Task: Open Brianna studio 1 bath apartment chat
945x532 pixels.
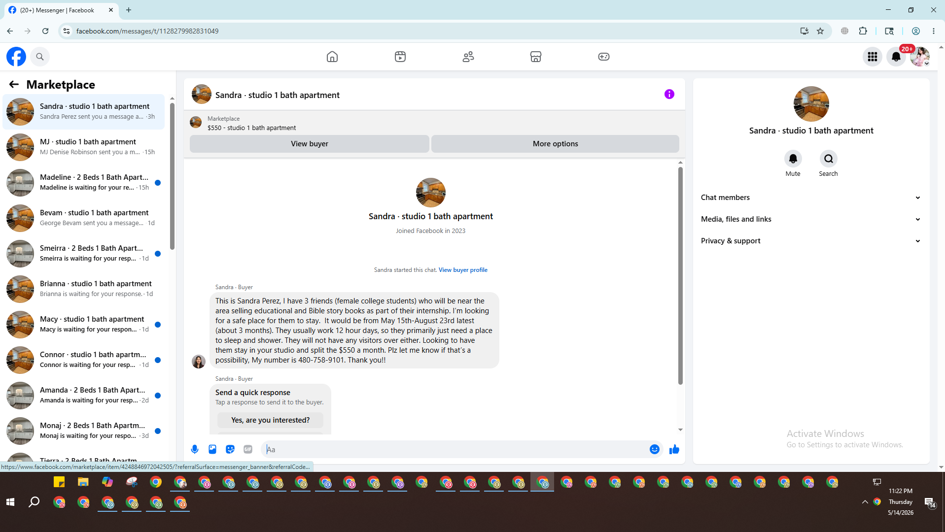Action: 84,289
